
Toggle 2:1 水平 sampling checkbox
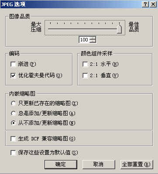coord(85,64)
